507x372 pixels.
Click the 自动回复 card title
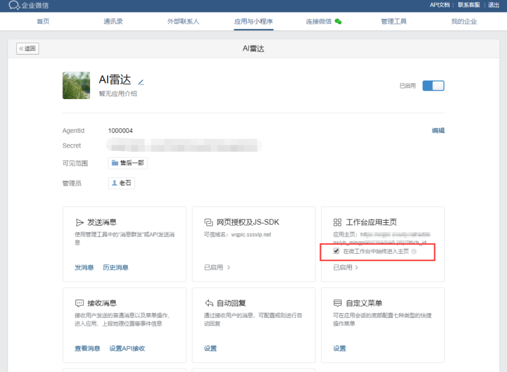231,303
